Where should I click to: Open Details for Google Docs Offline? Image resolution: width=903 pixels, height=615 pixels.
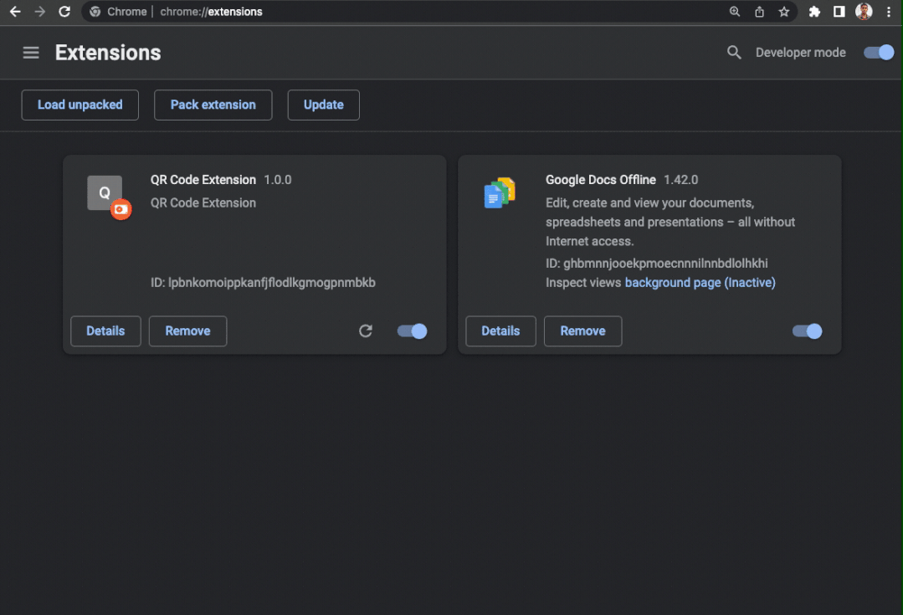tap(500, 331)
